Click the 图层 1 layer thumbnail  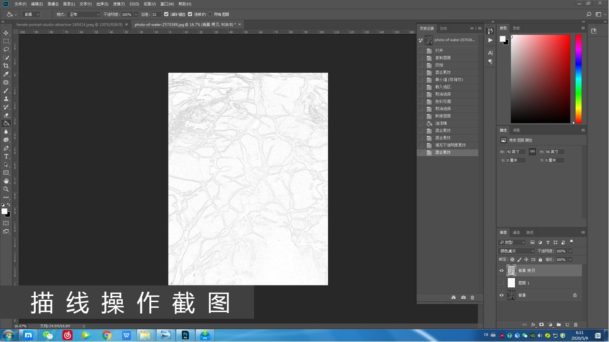tap(511, 283)
